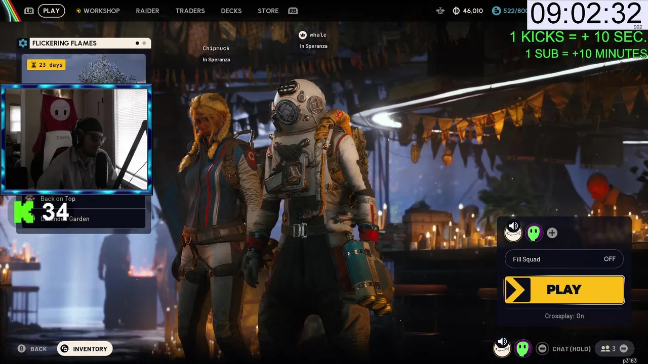This screenshot has height=364, width=648.
Task: Go to the TRADERS tab
Action: click(x=190, y=11)
